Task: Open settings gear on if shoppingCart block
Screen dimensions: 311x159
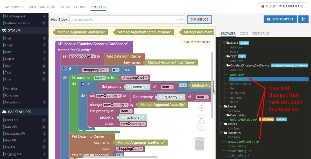Action: [65, 69]
